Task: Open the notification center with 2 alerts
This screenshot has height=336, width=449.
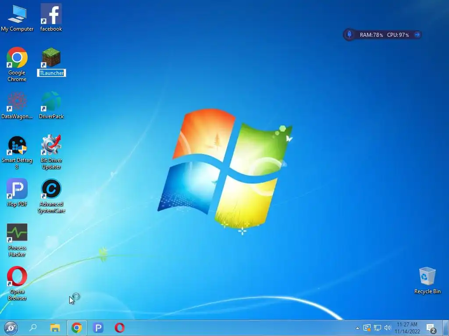Action: [431, 329]
